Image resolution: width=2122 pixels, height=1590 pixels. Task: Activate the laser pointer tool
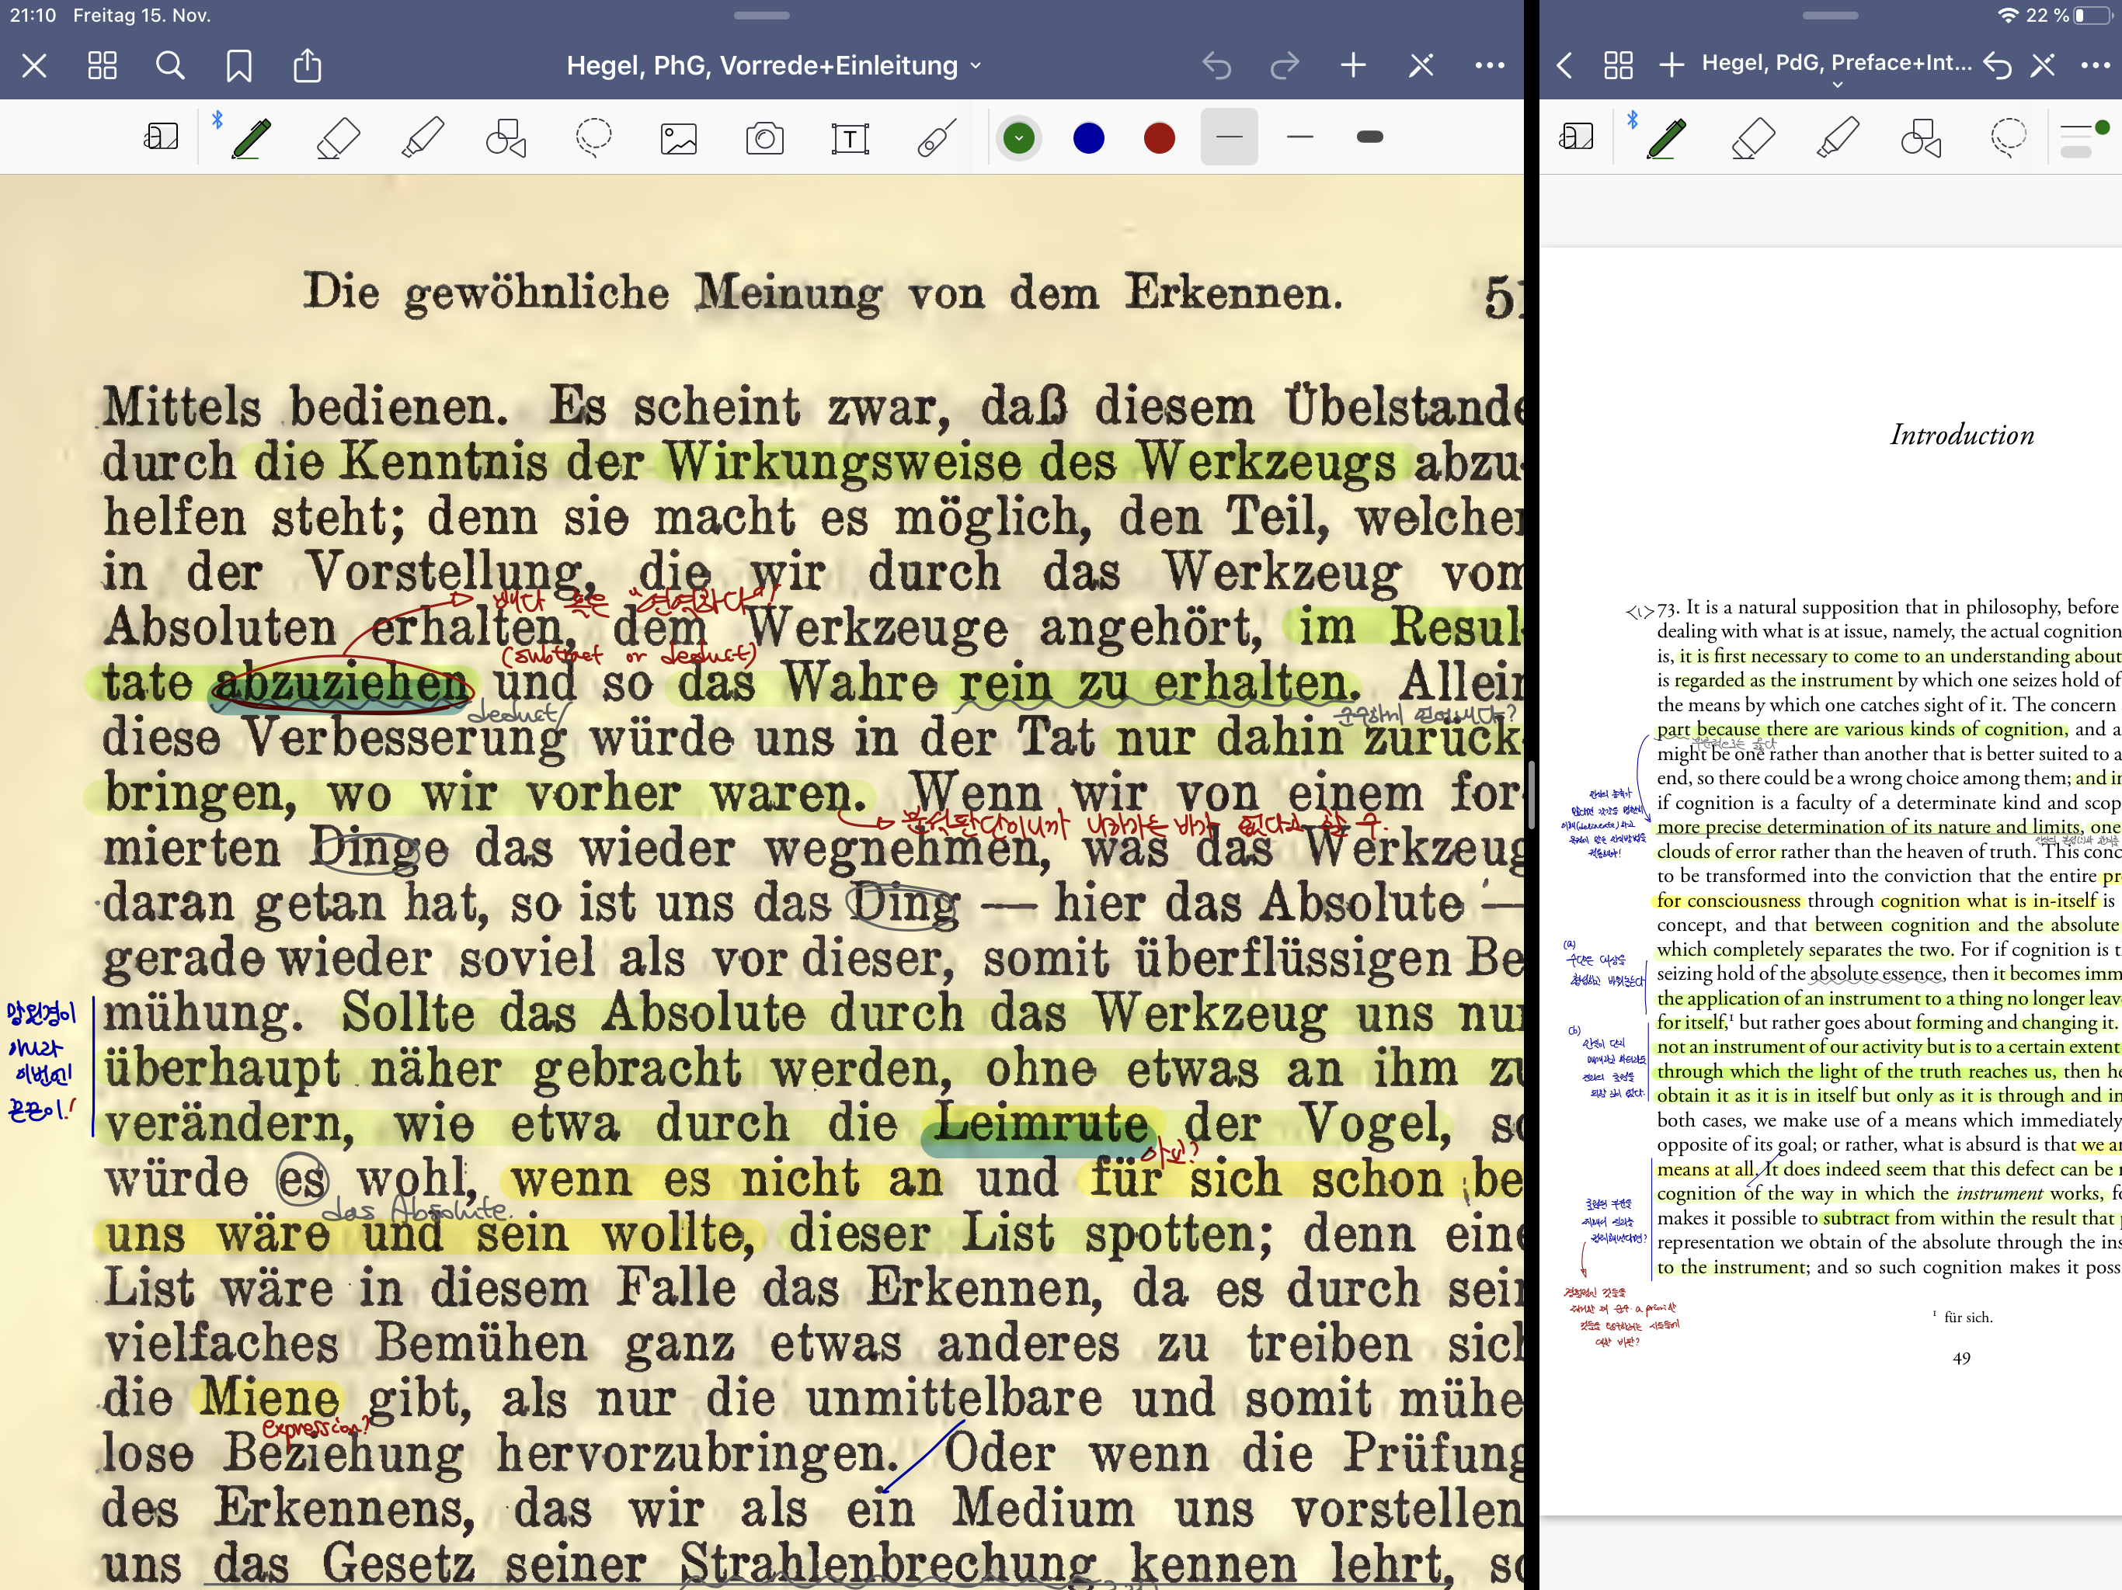click(x=936, y=138)
